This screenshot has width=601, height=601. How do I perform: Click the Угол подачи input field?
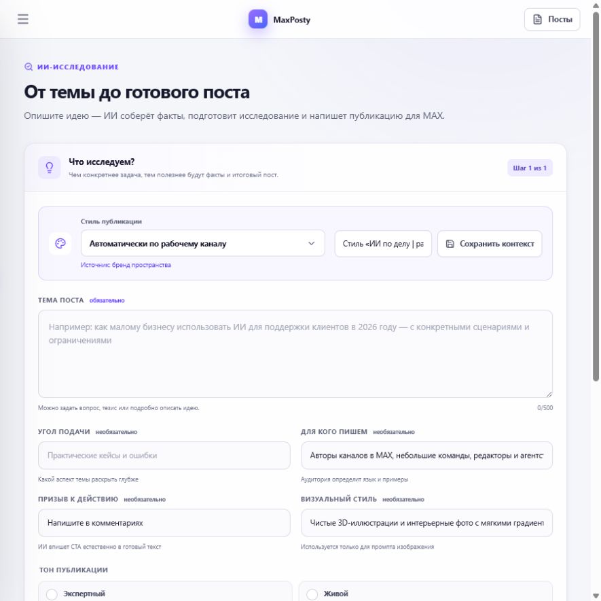point(164,456)
